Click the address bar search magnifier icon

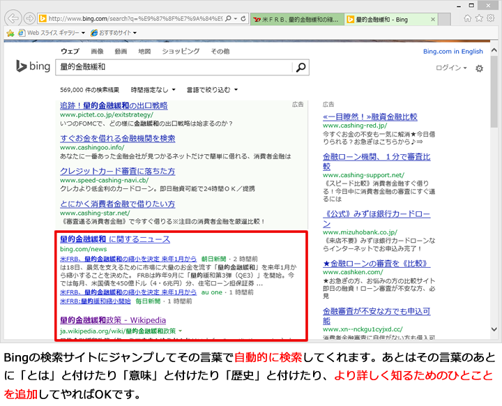click(x=228, y=19)
